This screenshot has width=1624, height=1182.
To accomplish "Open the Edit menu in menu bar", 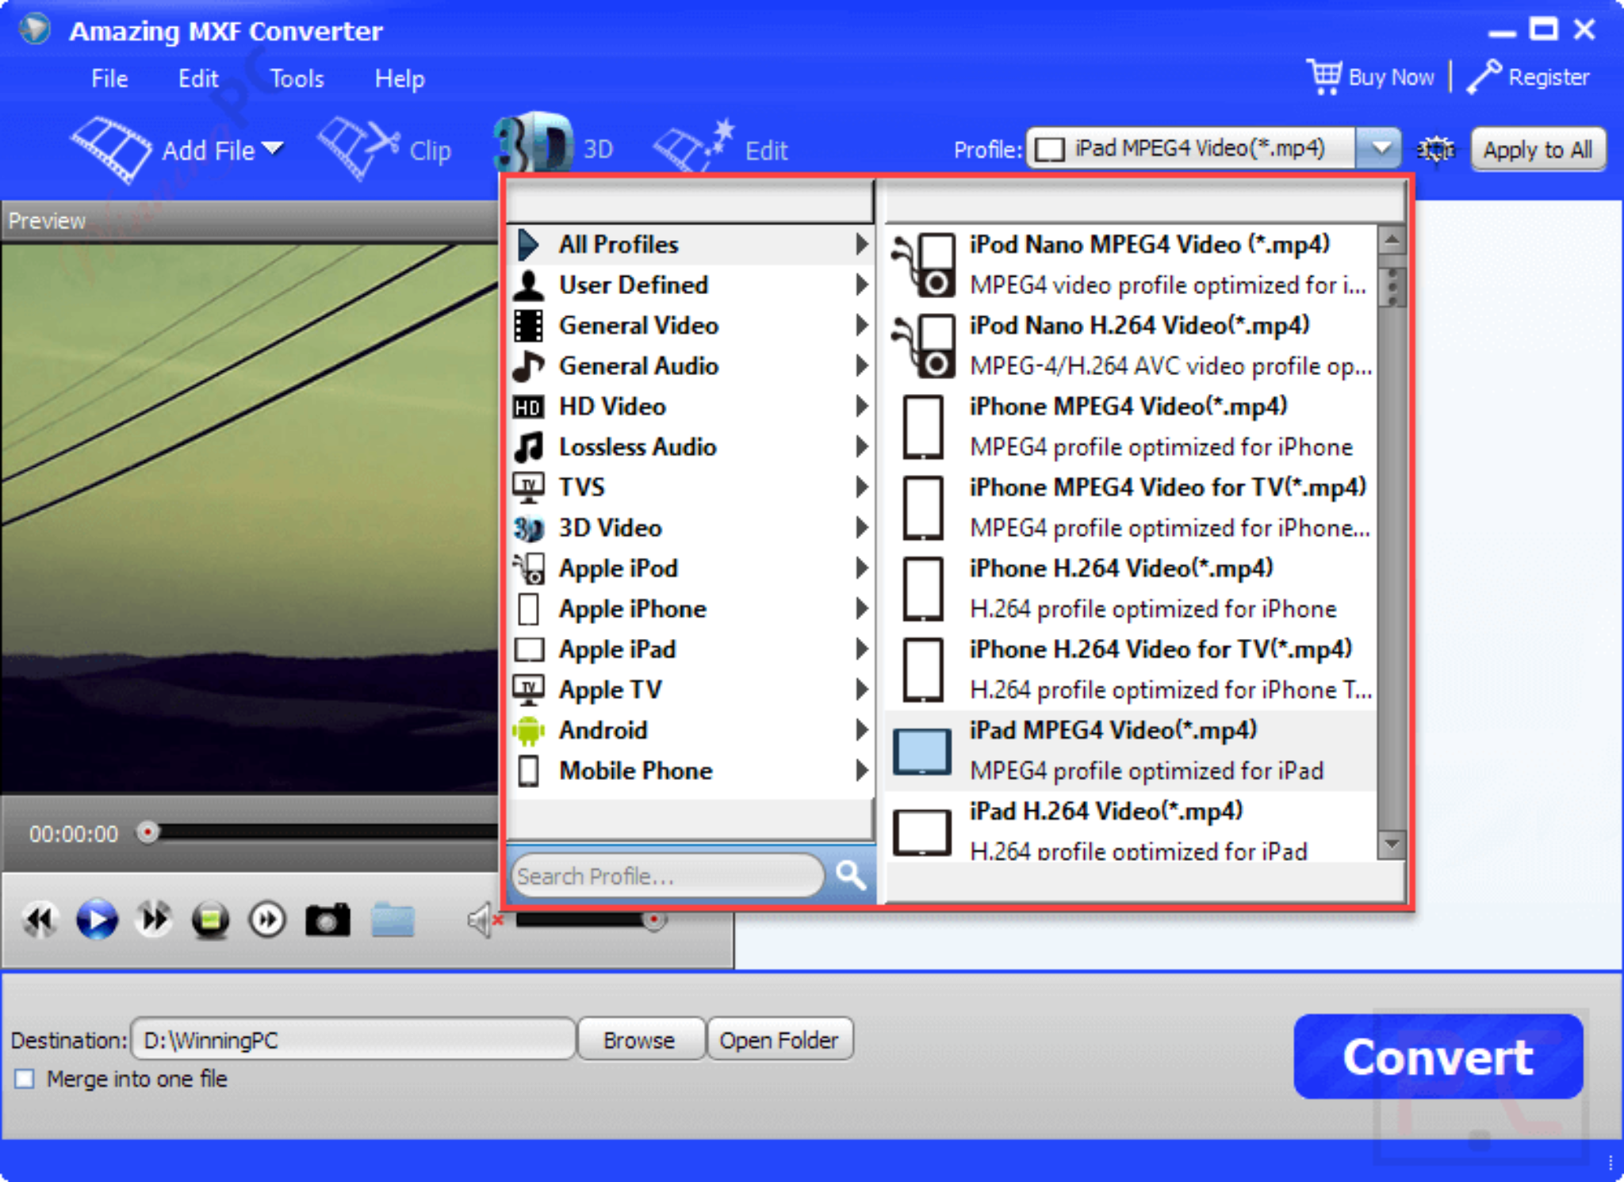I will click(x=198, y=78).
